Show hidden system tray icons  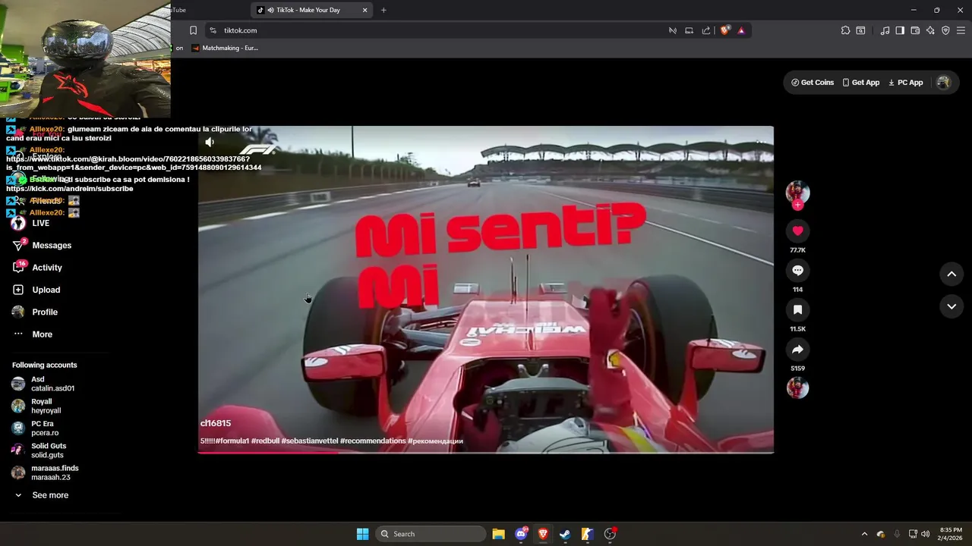pos(864,534)
